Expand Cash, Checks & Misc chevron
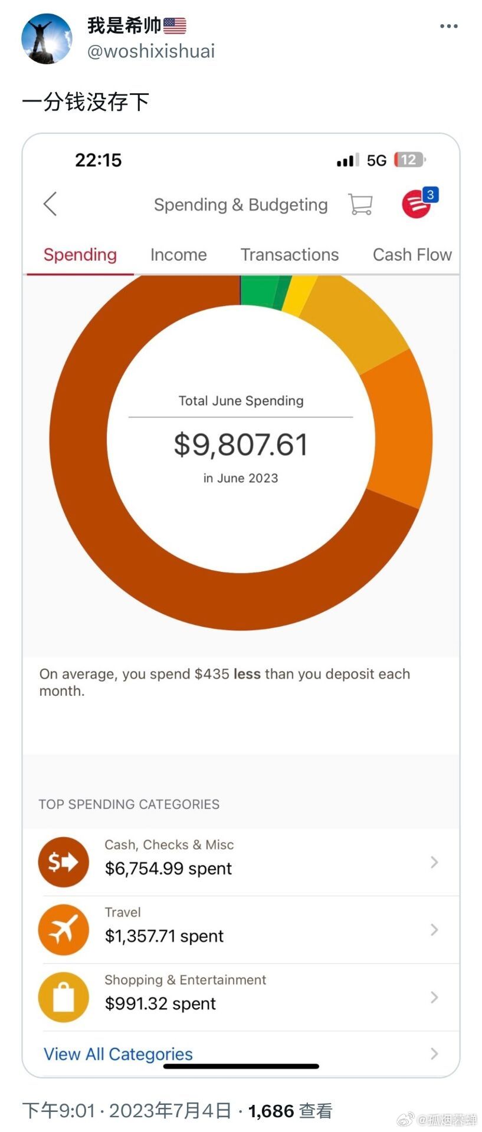The width and height of the screenshot is (482, 1132). click(x=434, y=862)
